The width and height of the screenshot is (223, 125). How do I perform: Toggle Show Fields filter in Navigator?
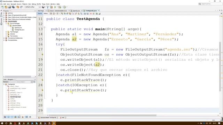[8, 117]
